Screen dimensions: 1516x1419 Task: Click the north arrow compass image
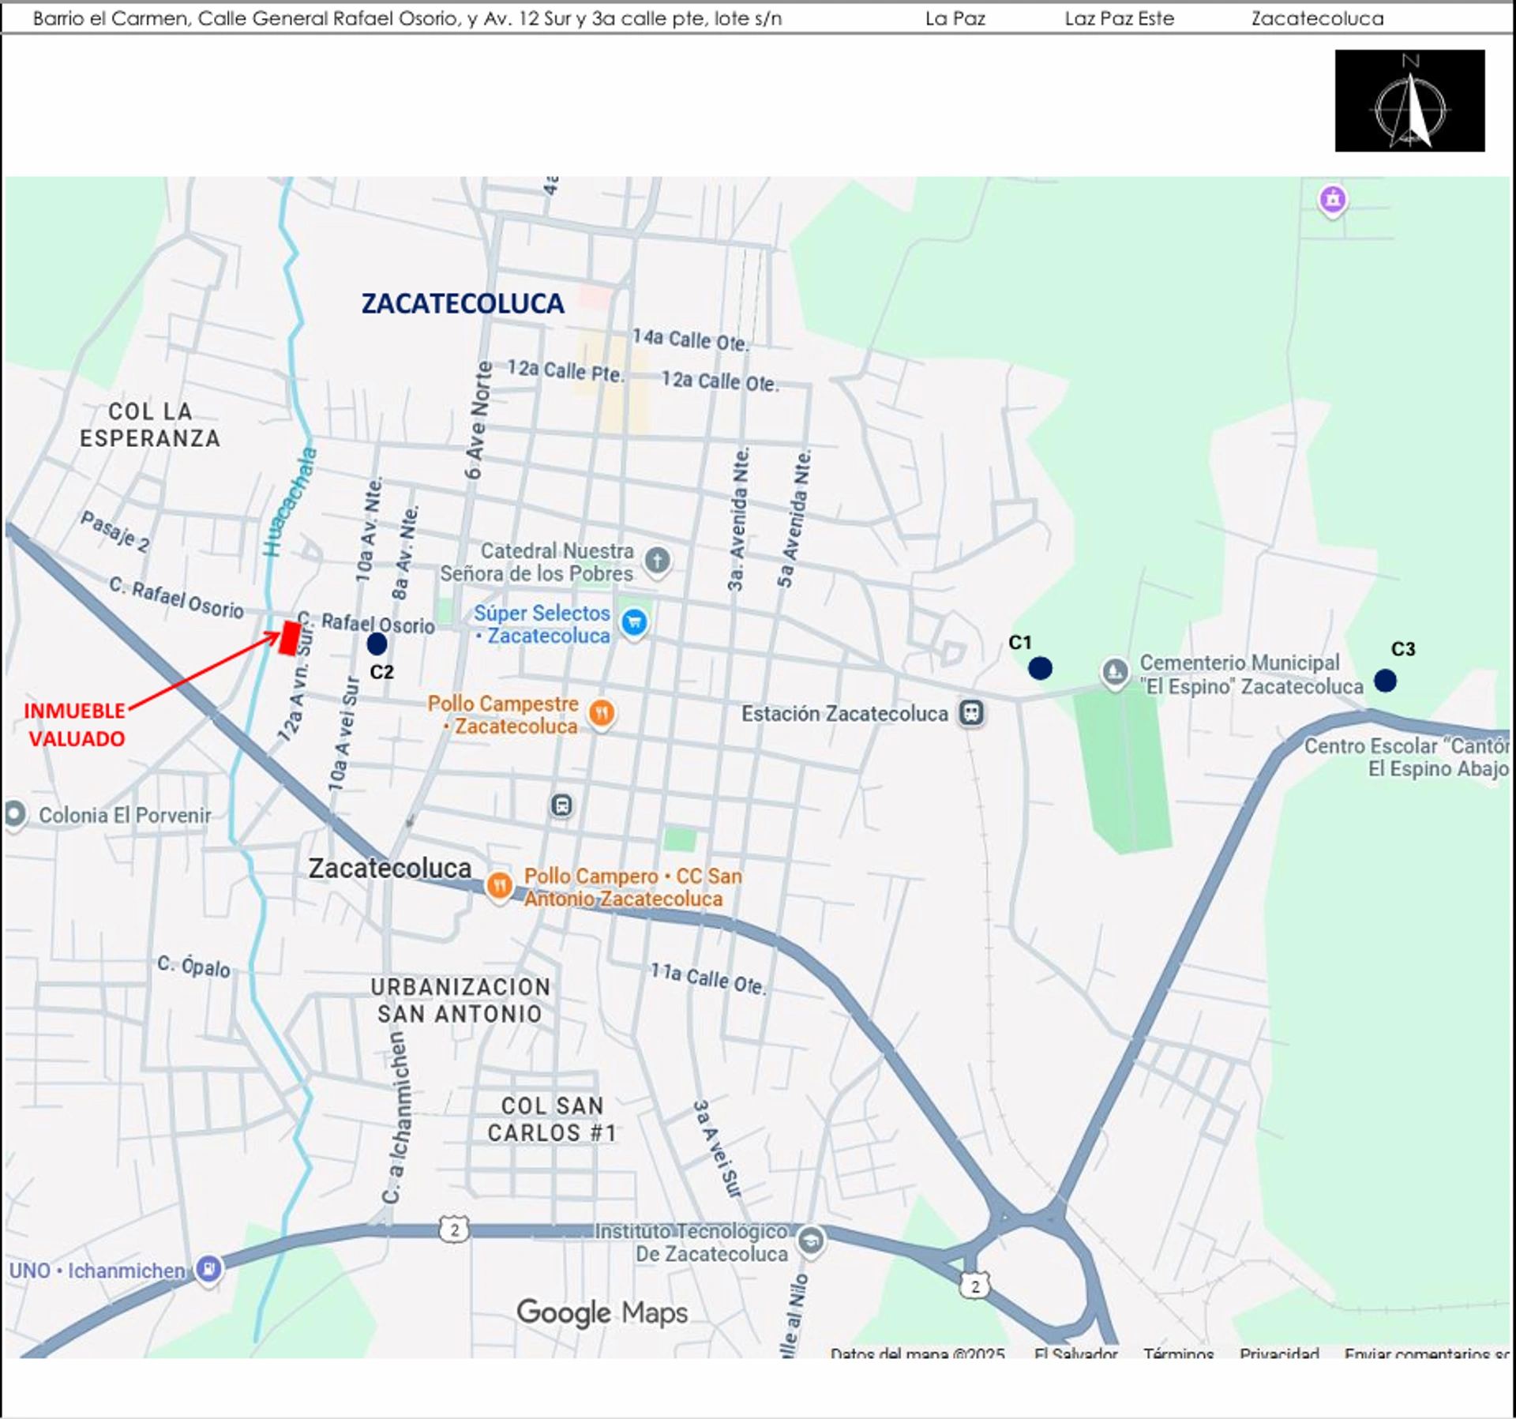click(1409, 100)
